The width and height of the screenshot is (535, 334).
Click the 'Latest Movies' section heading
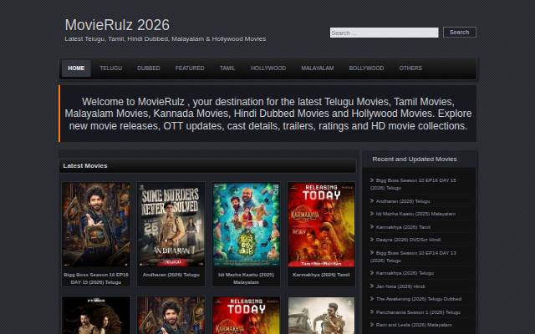click(85, 165)
